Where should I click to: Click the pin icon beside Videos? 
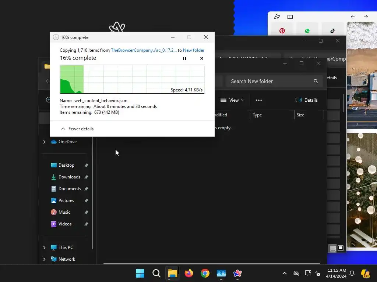86,224
